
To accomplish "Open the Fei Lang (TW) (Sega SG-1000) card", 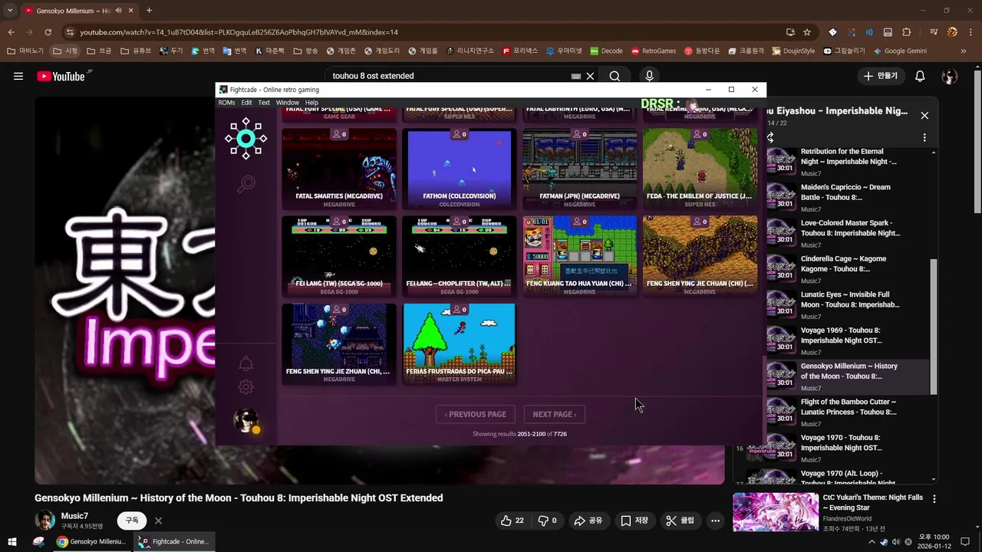I will [x=339, y=256].
